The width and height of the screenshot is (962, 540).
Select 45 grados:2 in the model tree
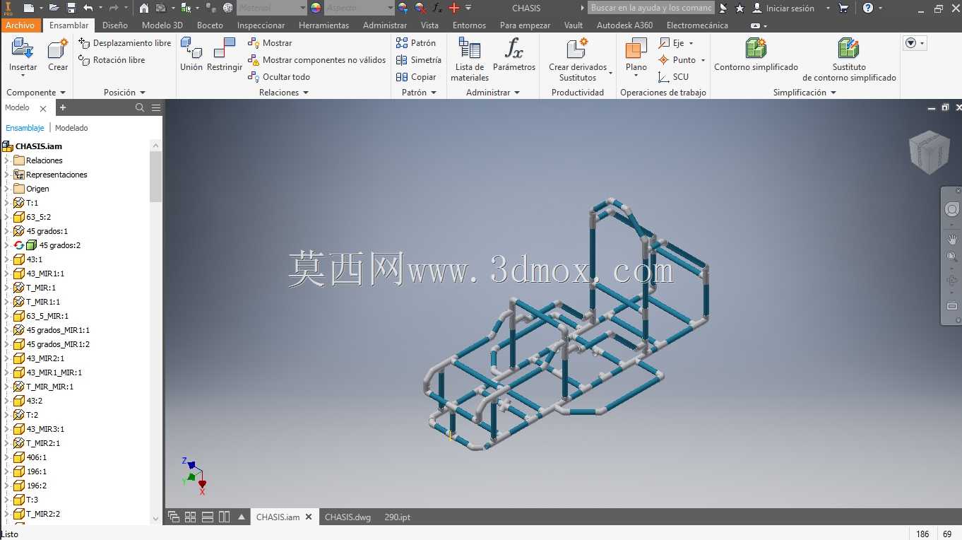(60, 245)
